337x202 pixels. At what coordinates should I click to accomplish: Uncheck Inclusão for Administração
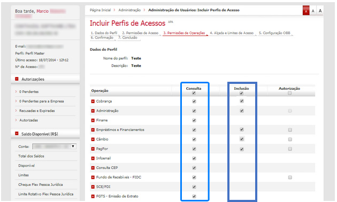pos(242,111)
